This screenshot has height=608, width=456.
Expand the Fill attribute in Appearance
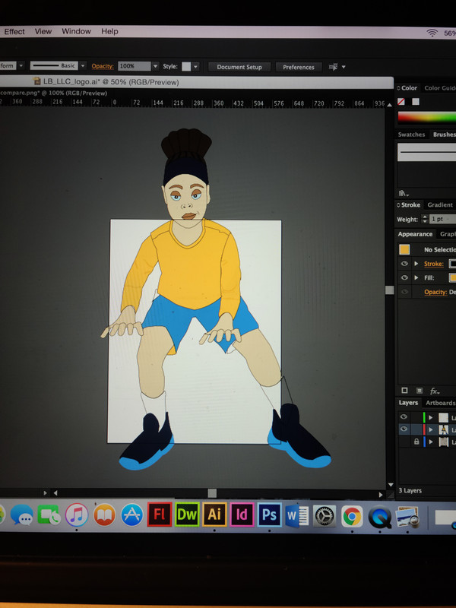416,277
